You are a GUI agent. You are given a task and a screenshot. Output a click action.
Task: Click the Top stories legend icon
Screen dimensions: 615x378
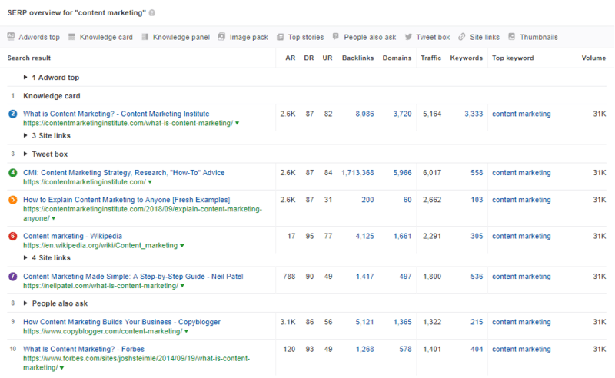click(x=280, y=37)
